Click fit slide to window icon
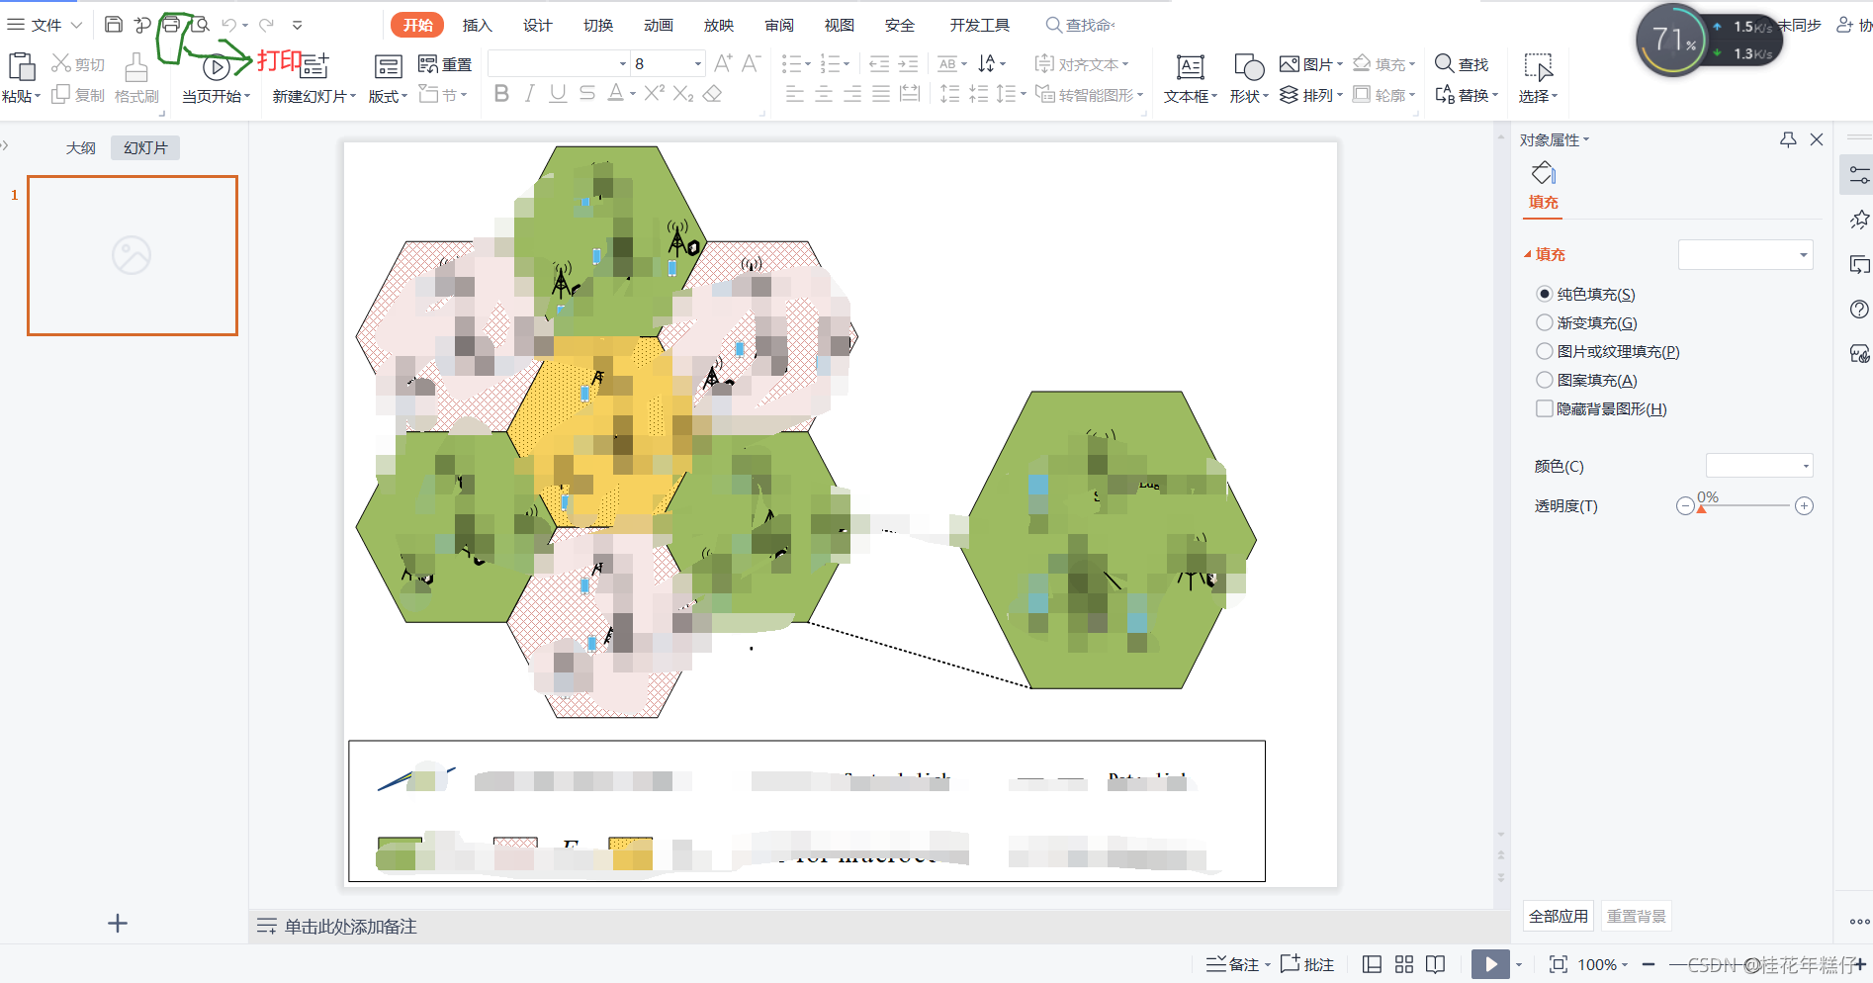Screen dimensions: 1873x983 1559,964
